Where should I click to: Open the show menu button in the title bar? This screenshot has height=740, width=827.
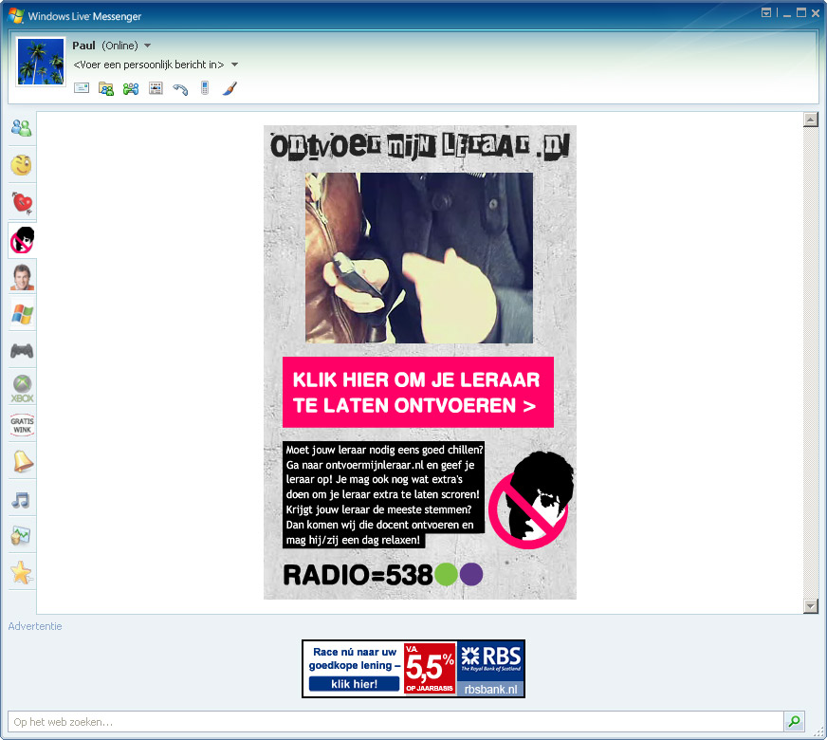tap(766, 13)
